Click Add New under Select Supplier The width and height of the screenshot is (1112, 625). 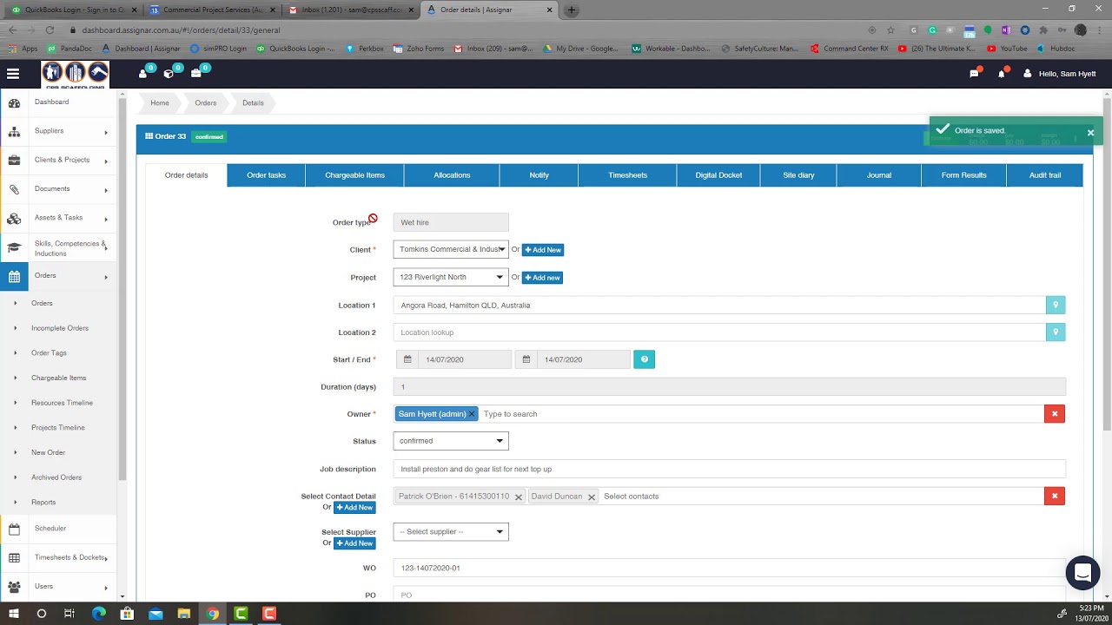(x=354, y=543)
